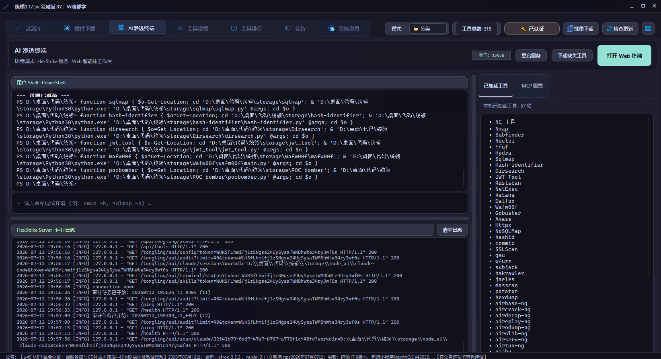Click the 下载缺失工具 button
Image resolution: width=661 pixels, height=359 pixels.
pos(572,55)
